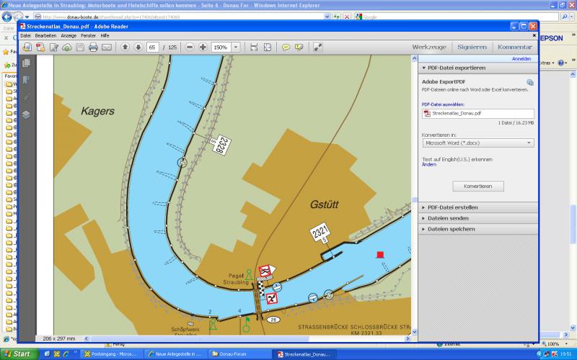Switch to the Kommentar pane
Image resolution: width=577 pixels, height=360 pixels.
[x=515, y=47]
